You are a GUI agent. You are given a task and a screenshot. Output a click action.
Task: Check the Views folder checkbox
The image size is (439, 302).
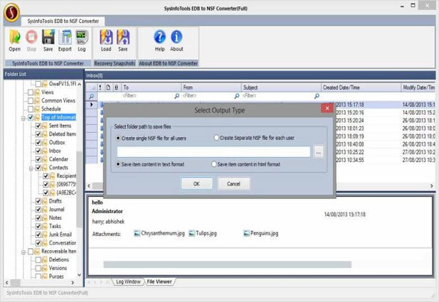pyautogui.click(x=31, y=92)
